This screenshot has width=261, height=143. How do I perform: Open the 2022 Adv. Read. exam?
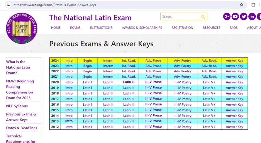209,71
